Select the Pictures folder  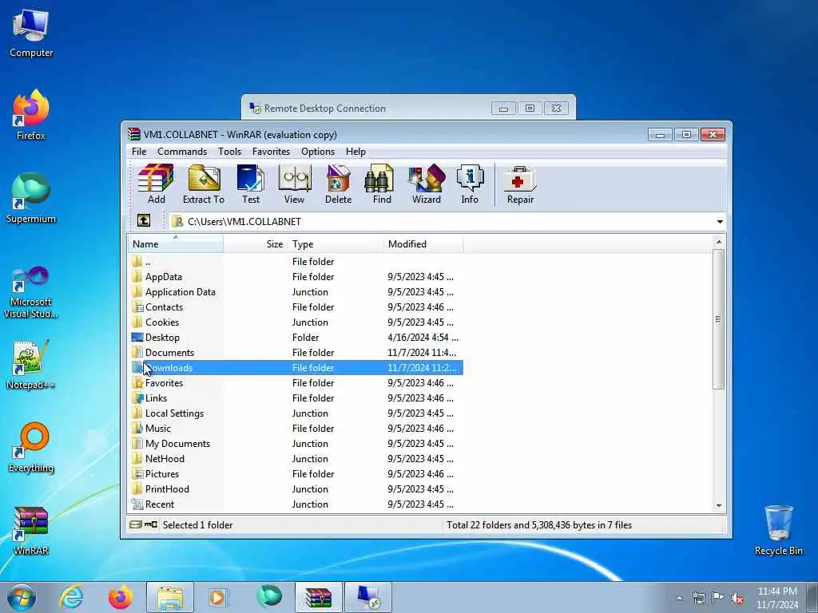[296, 474]
